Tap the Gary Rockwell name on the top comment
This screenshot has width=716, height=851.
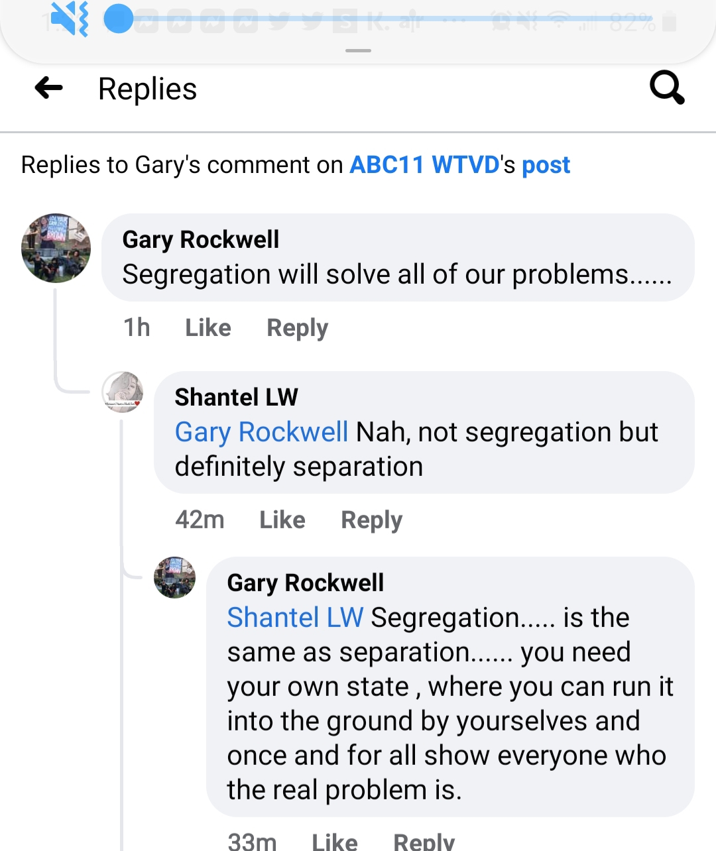tap(200, 239)
